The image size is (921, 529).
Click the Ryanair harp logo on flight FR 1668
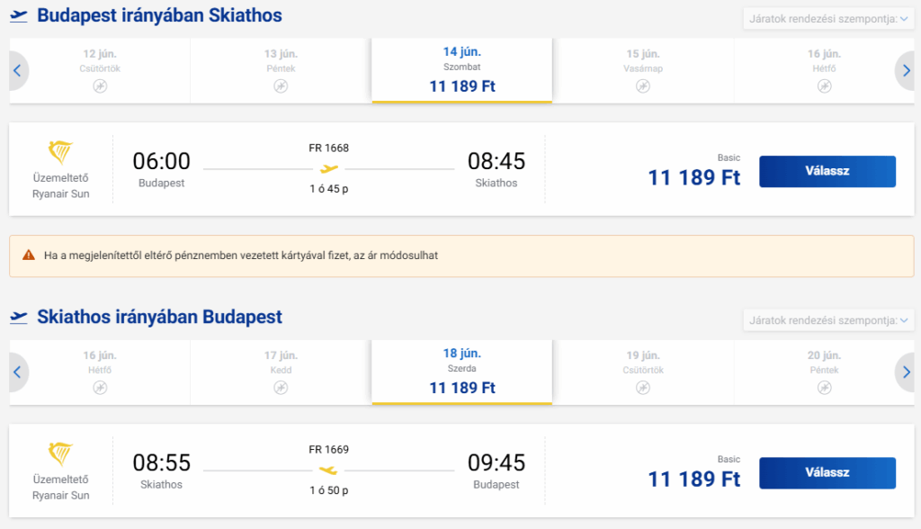point(60,153)
